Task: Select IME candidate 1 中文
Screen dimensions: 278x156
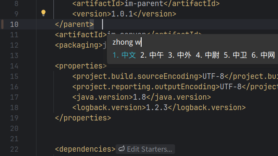Action: (124, 55)
